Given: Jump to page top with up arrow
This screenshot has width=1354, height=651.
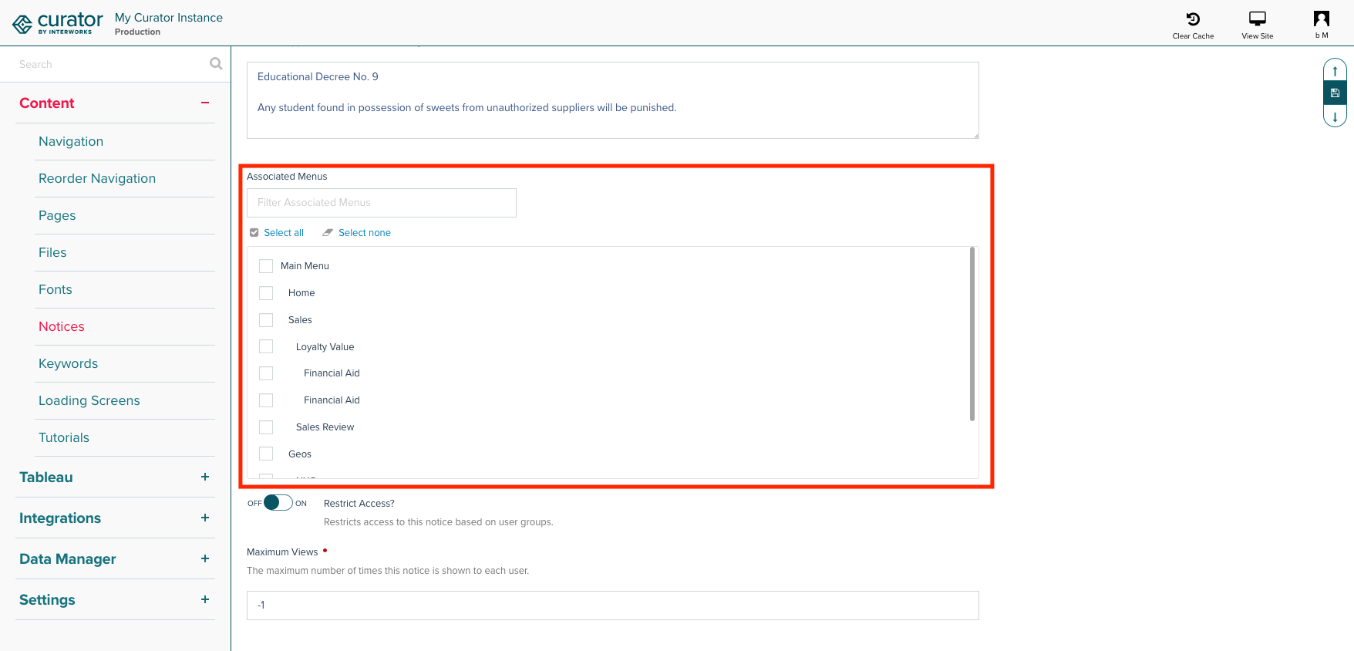Looking at the screenshot, I should [x=1335, y=71].
